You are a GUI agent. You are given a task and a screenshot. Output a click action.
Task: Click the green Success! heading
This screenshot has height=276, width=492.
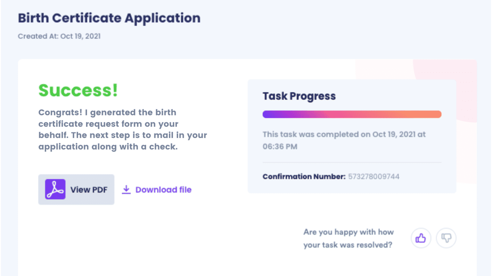pos(78,90)
